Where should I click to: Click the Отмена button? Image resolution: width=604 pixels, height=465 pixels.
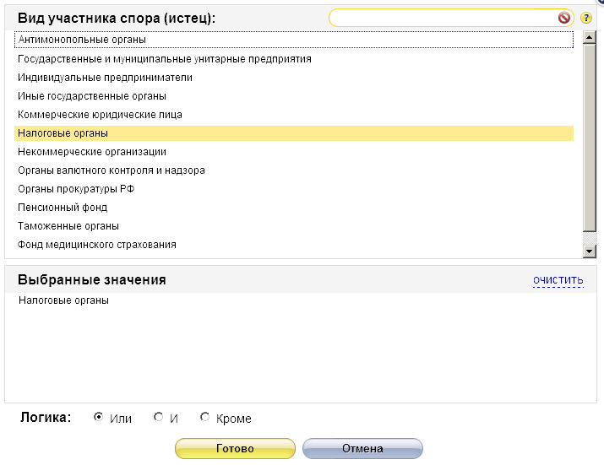(x=362, y=448)
